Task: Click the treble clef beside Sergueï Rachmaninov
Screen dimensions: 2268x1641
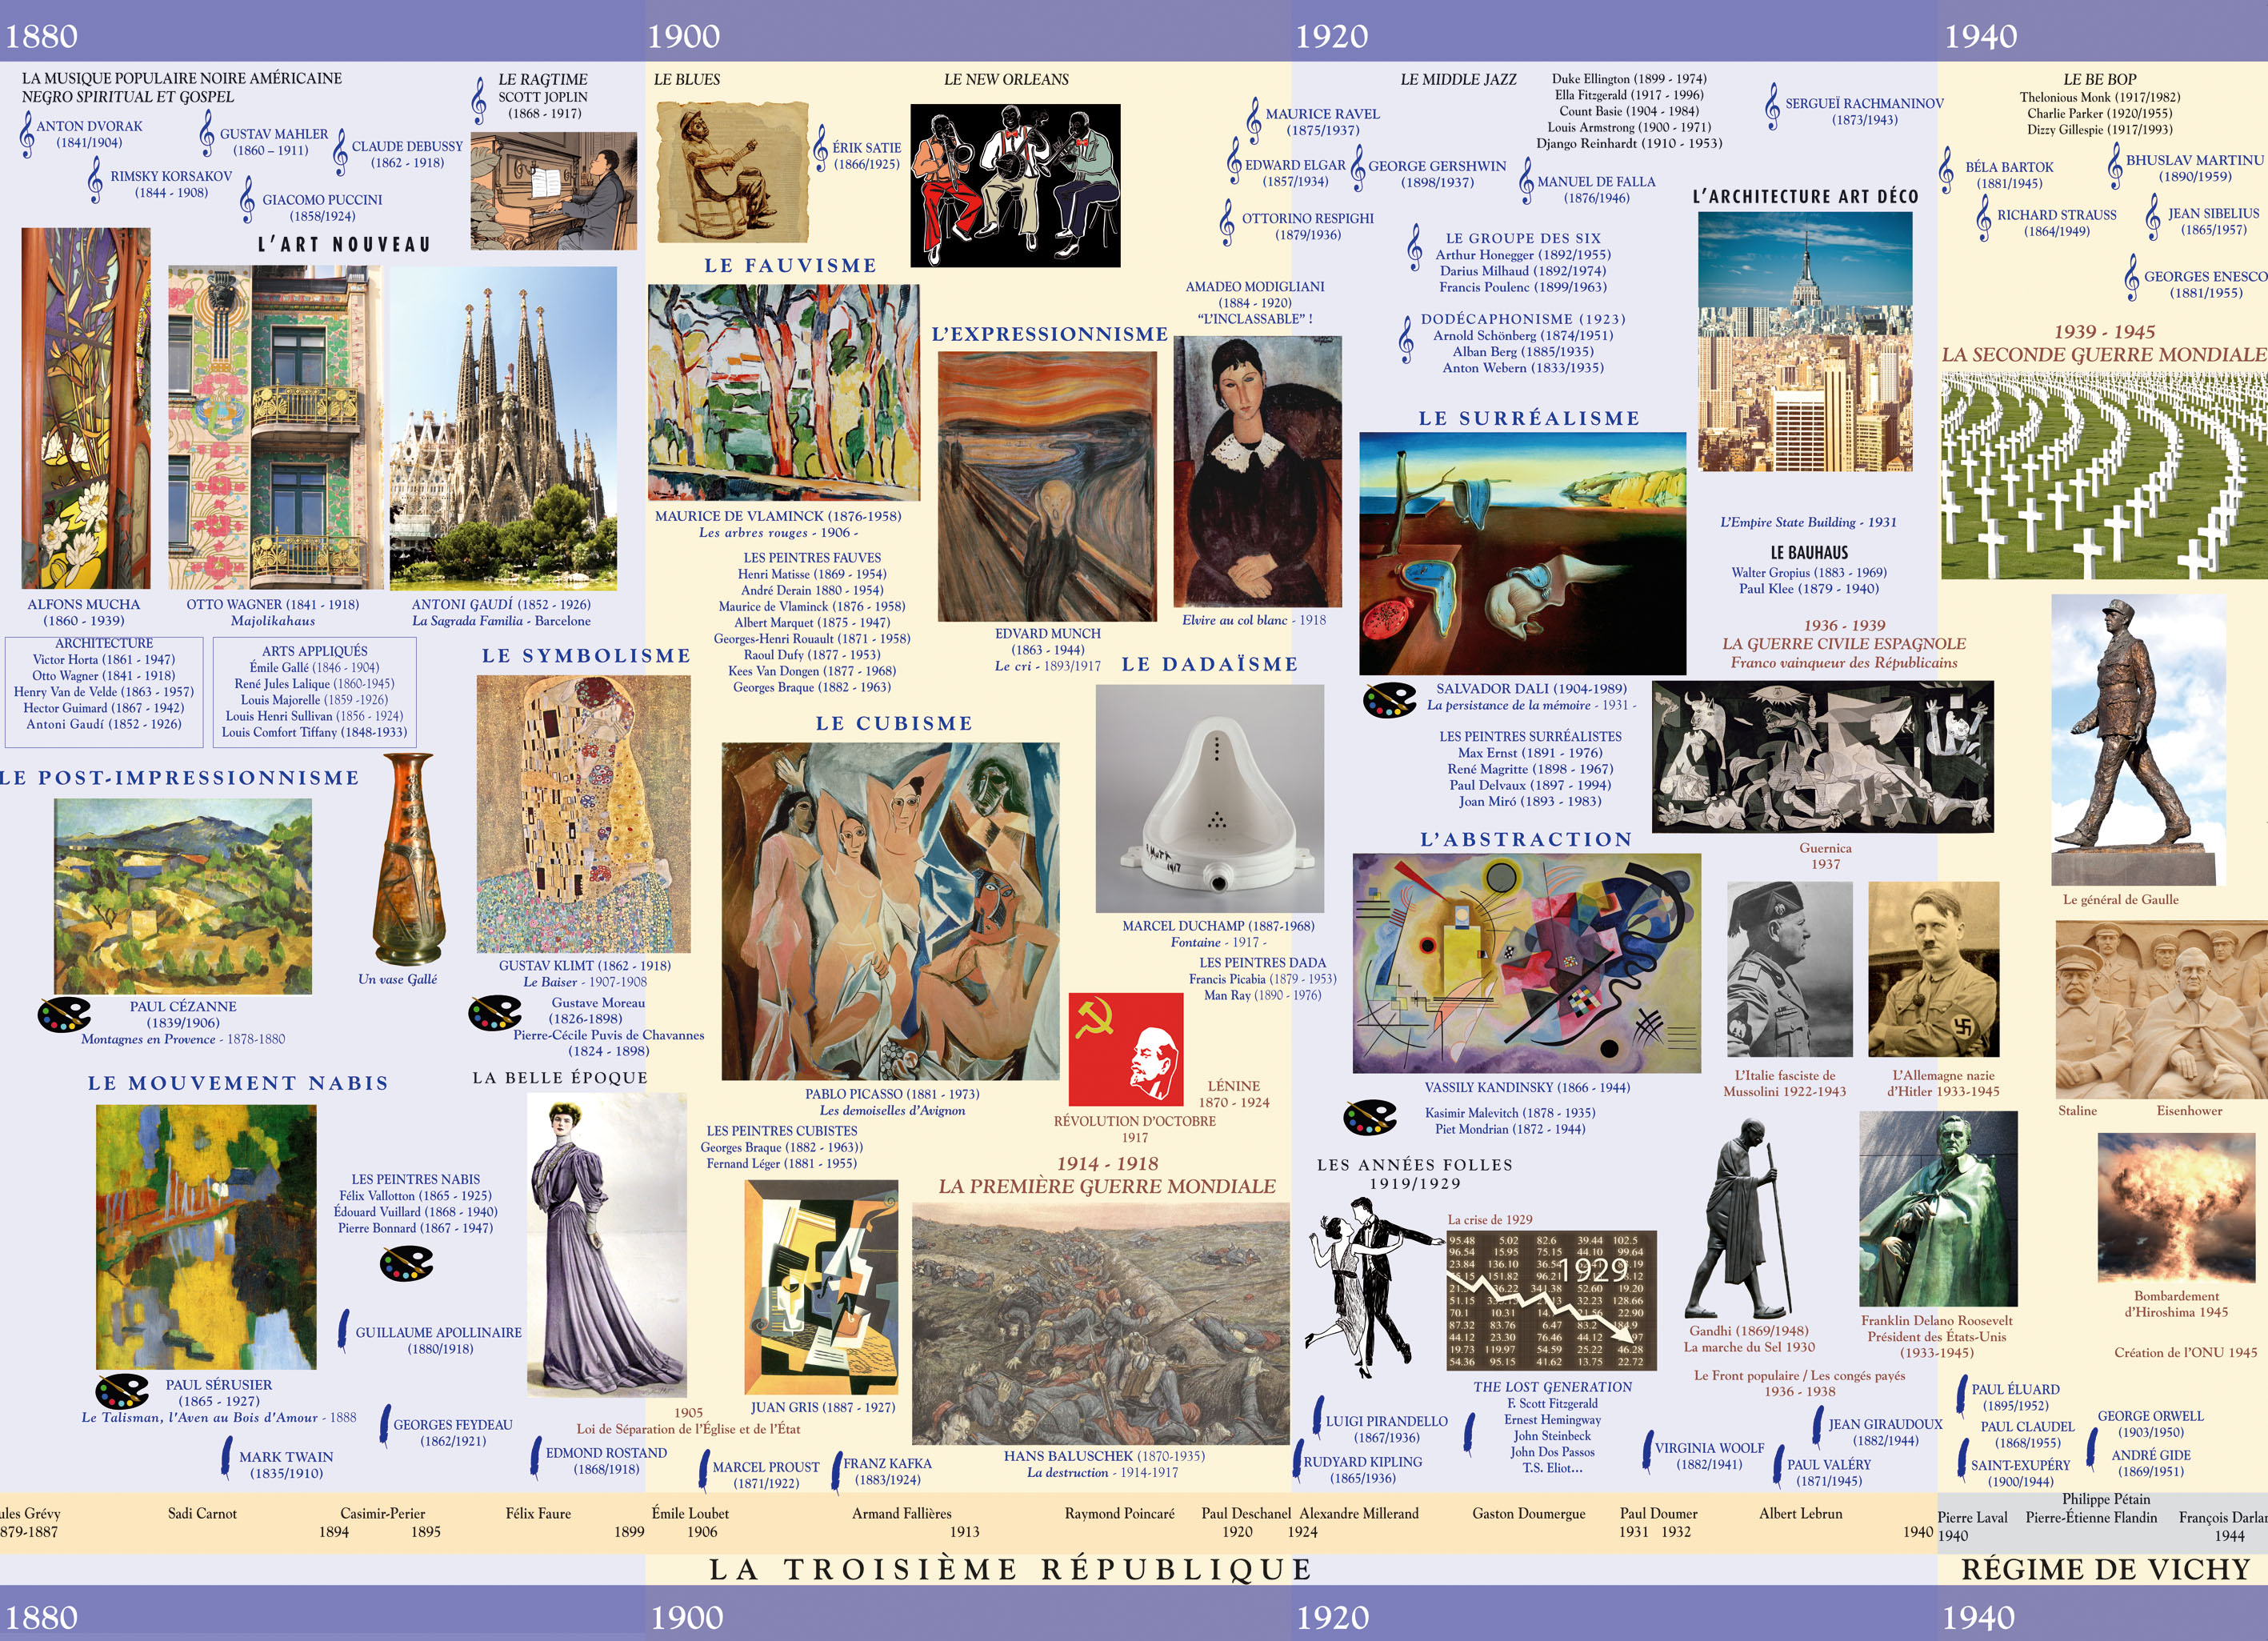Action: [x=1773, y=107]
